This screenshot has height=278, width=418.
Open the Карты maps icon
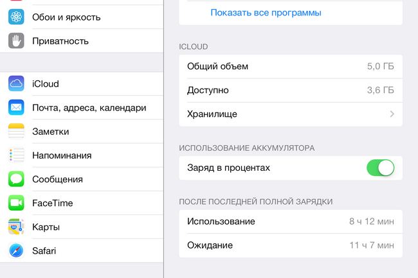point(16,227)
